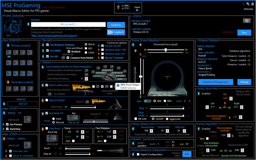The image size is (256, 160).
Task: Adjust the Timing Up ms stepper
Action: 83,132
